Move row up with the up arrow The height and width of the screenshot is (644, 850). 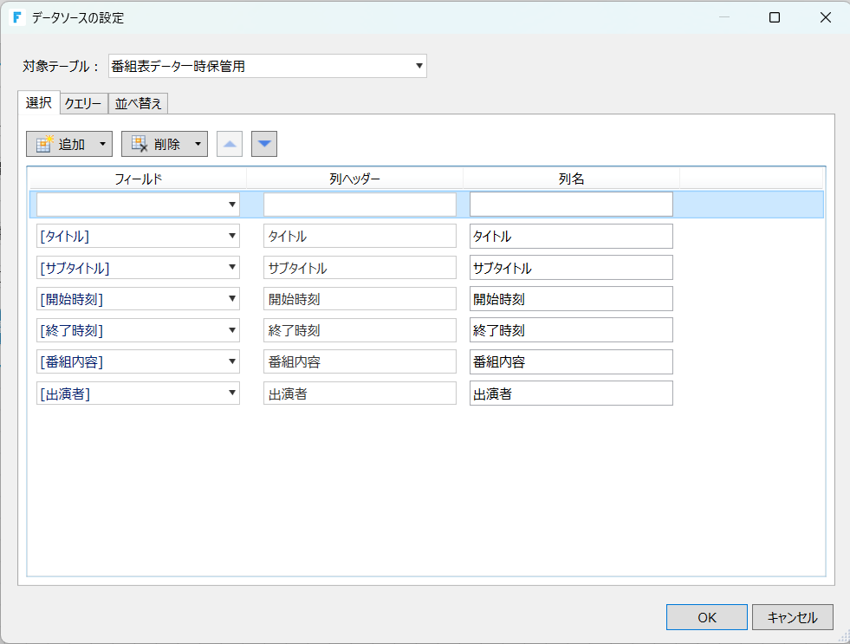230,144
